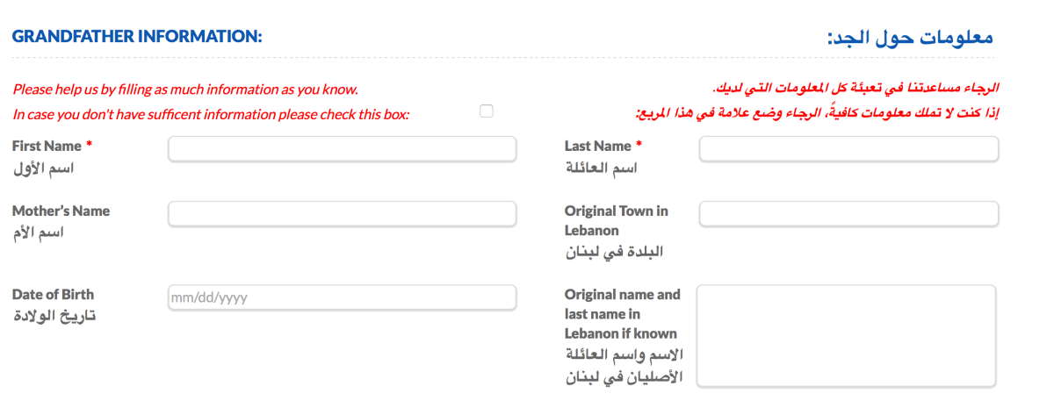Click the "In case you don't have" text

(211, 114)
